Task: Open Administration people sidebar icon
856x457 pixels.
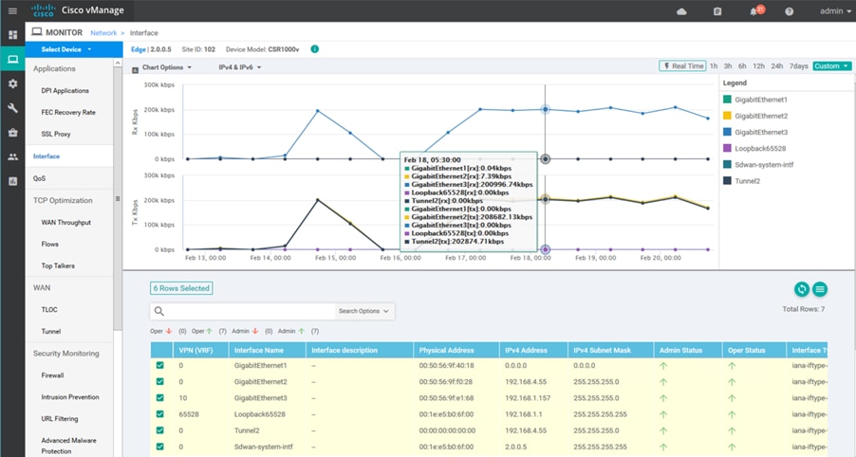Action: [x=12, y=157]
